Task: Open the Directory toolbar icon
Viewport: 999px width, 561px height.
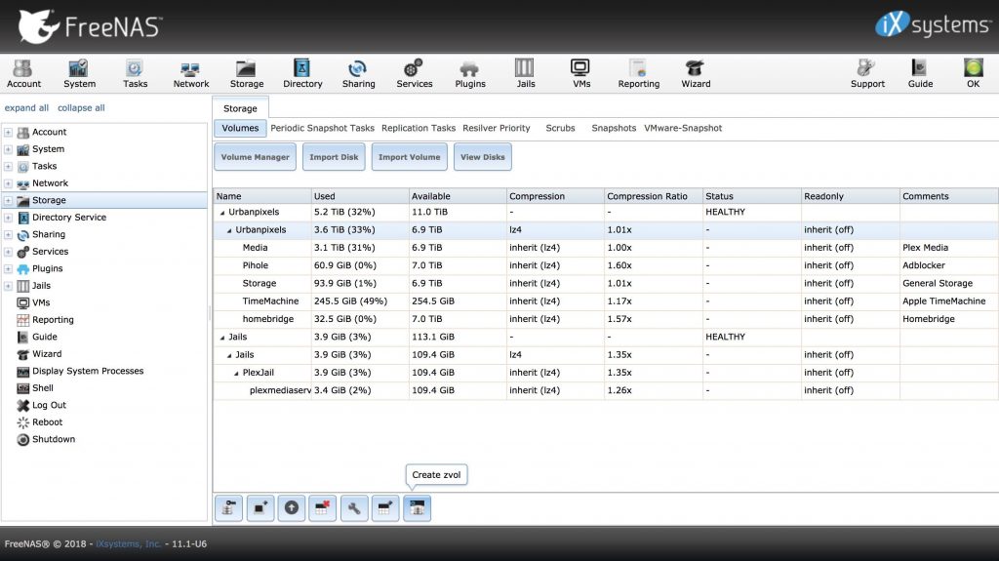Action: click(x=302, y=73)
